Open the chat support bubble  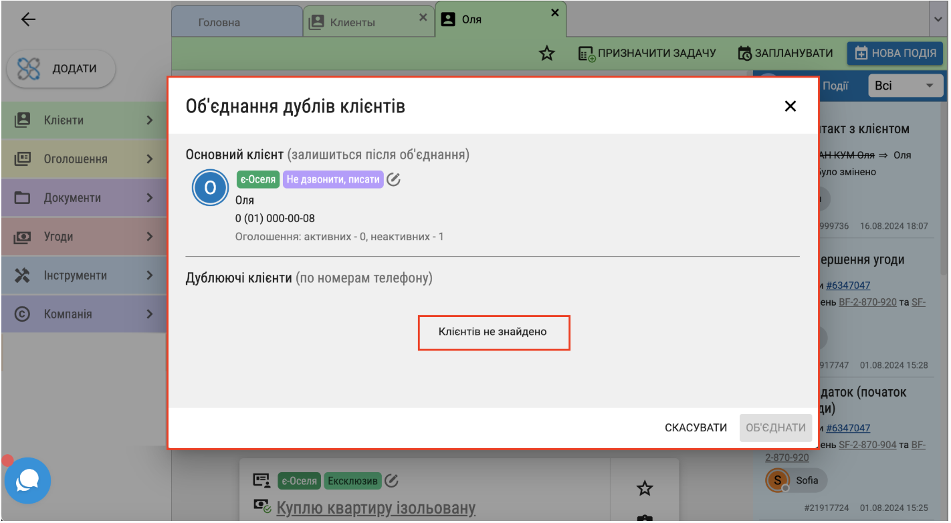coord(27,480)
